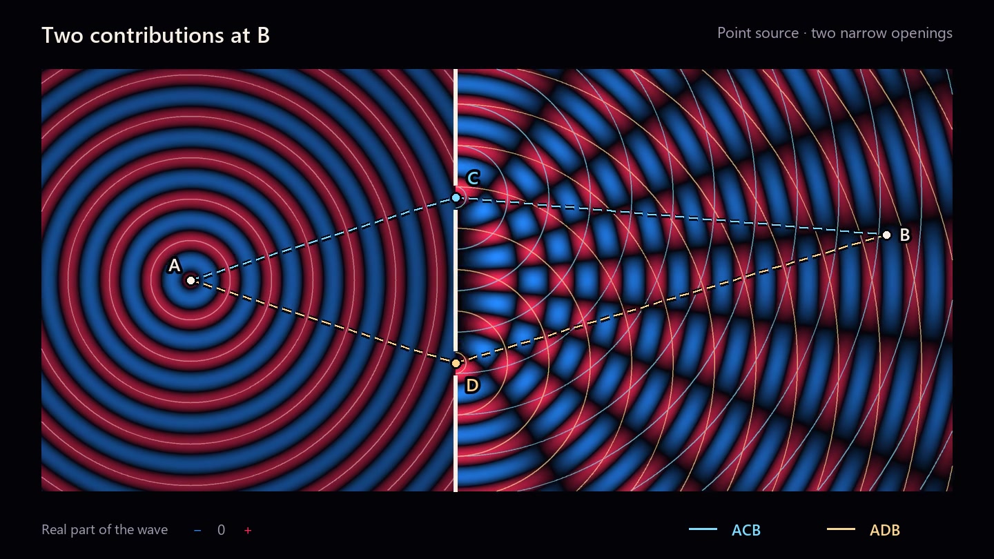Click the blue minus sign in the legend

(197, 530)
